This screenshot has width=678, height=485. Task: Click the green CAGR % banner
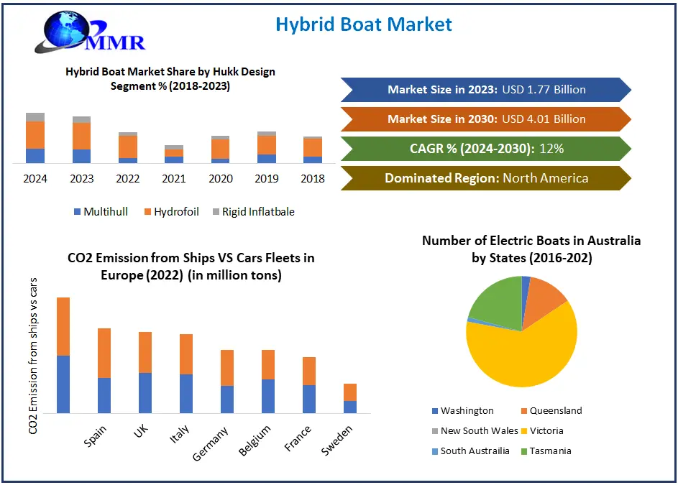click(x=486, y=149)
